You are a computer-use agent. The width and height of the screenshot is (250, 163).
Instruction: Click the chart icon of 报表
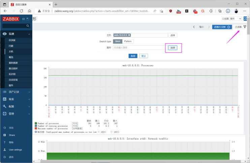5,99
